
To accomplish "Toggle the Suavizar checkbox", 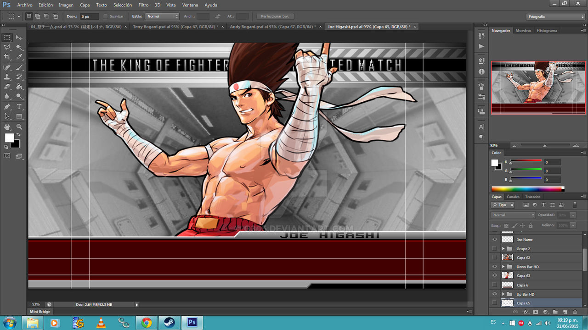I will [106, 16].
